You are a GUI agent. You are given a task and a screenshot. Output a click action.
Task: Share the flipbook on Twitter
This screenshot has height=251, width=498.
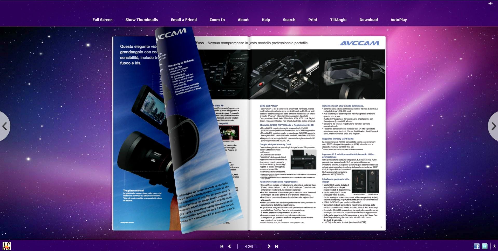pos(485,246)
